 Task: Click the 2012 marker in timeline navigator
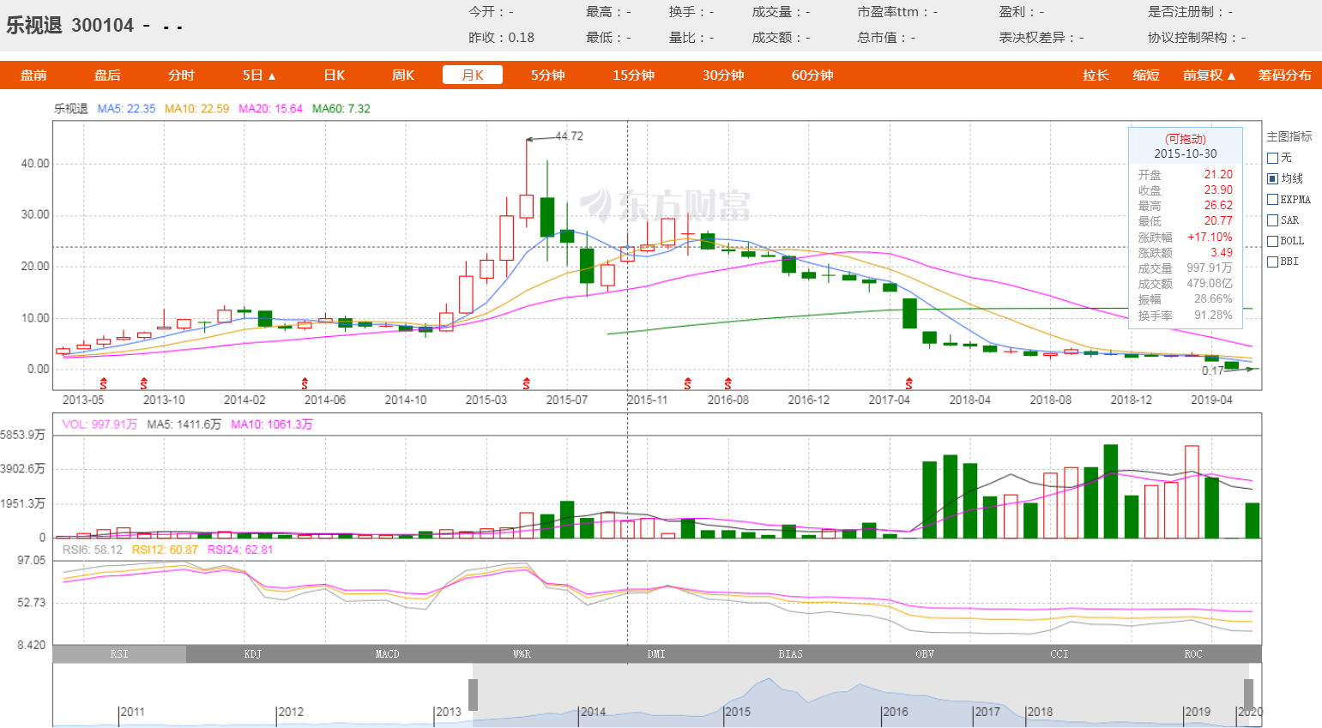pyautogui.click(x=291, y=712)
